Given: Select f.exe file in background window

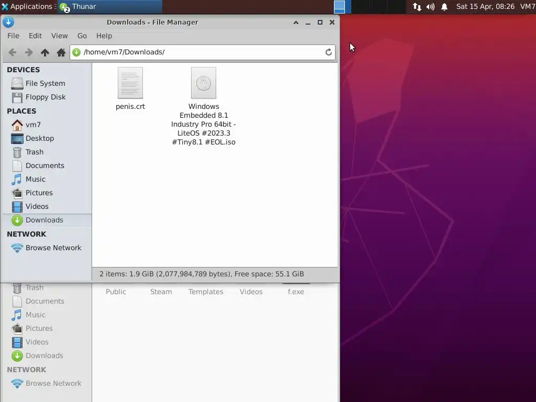Looking at the screenshot, I should 296,292.
